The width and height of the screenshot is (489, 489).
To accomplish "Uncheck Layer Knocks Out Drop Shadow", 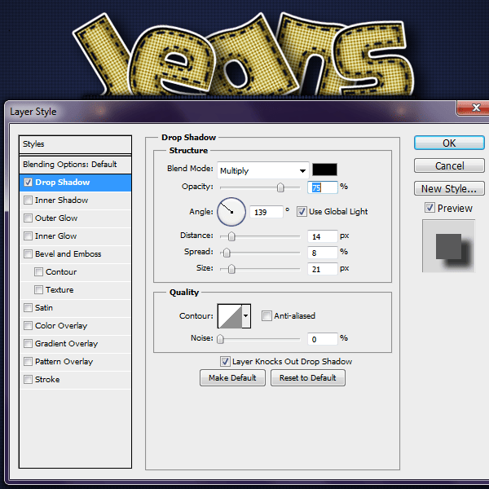I will 225,361.
